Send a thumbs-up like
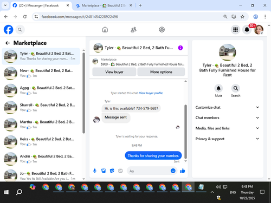Viewport: 271px width, 203px height. 183,171
